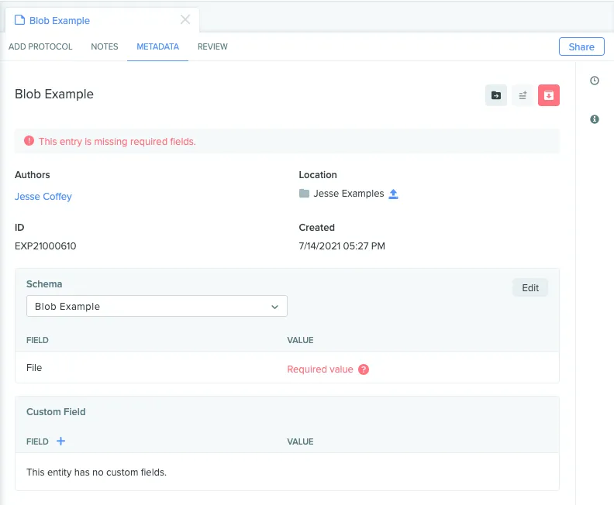Expand the Schema Blob Example dropdown
This screenshot has width=614, height=505.
coord(157,306)
